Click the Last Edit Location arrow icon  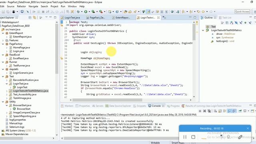point(198,12)
